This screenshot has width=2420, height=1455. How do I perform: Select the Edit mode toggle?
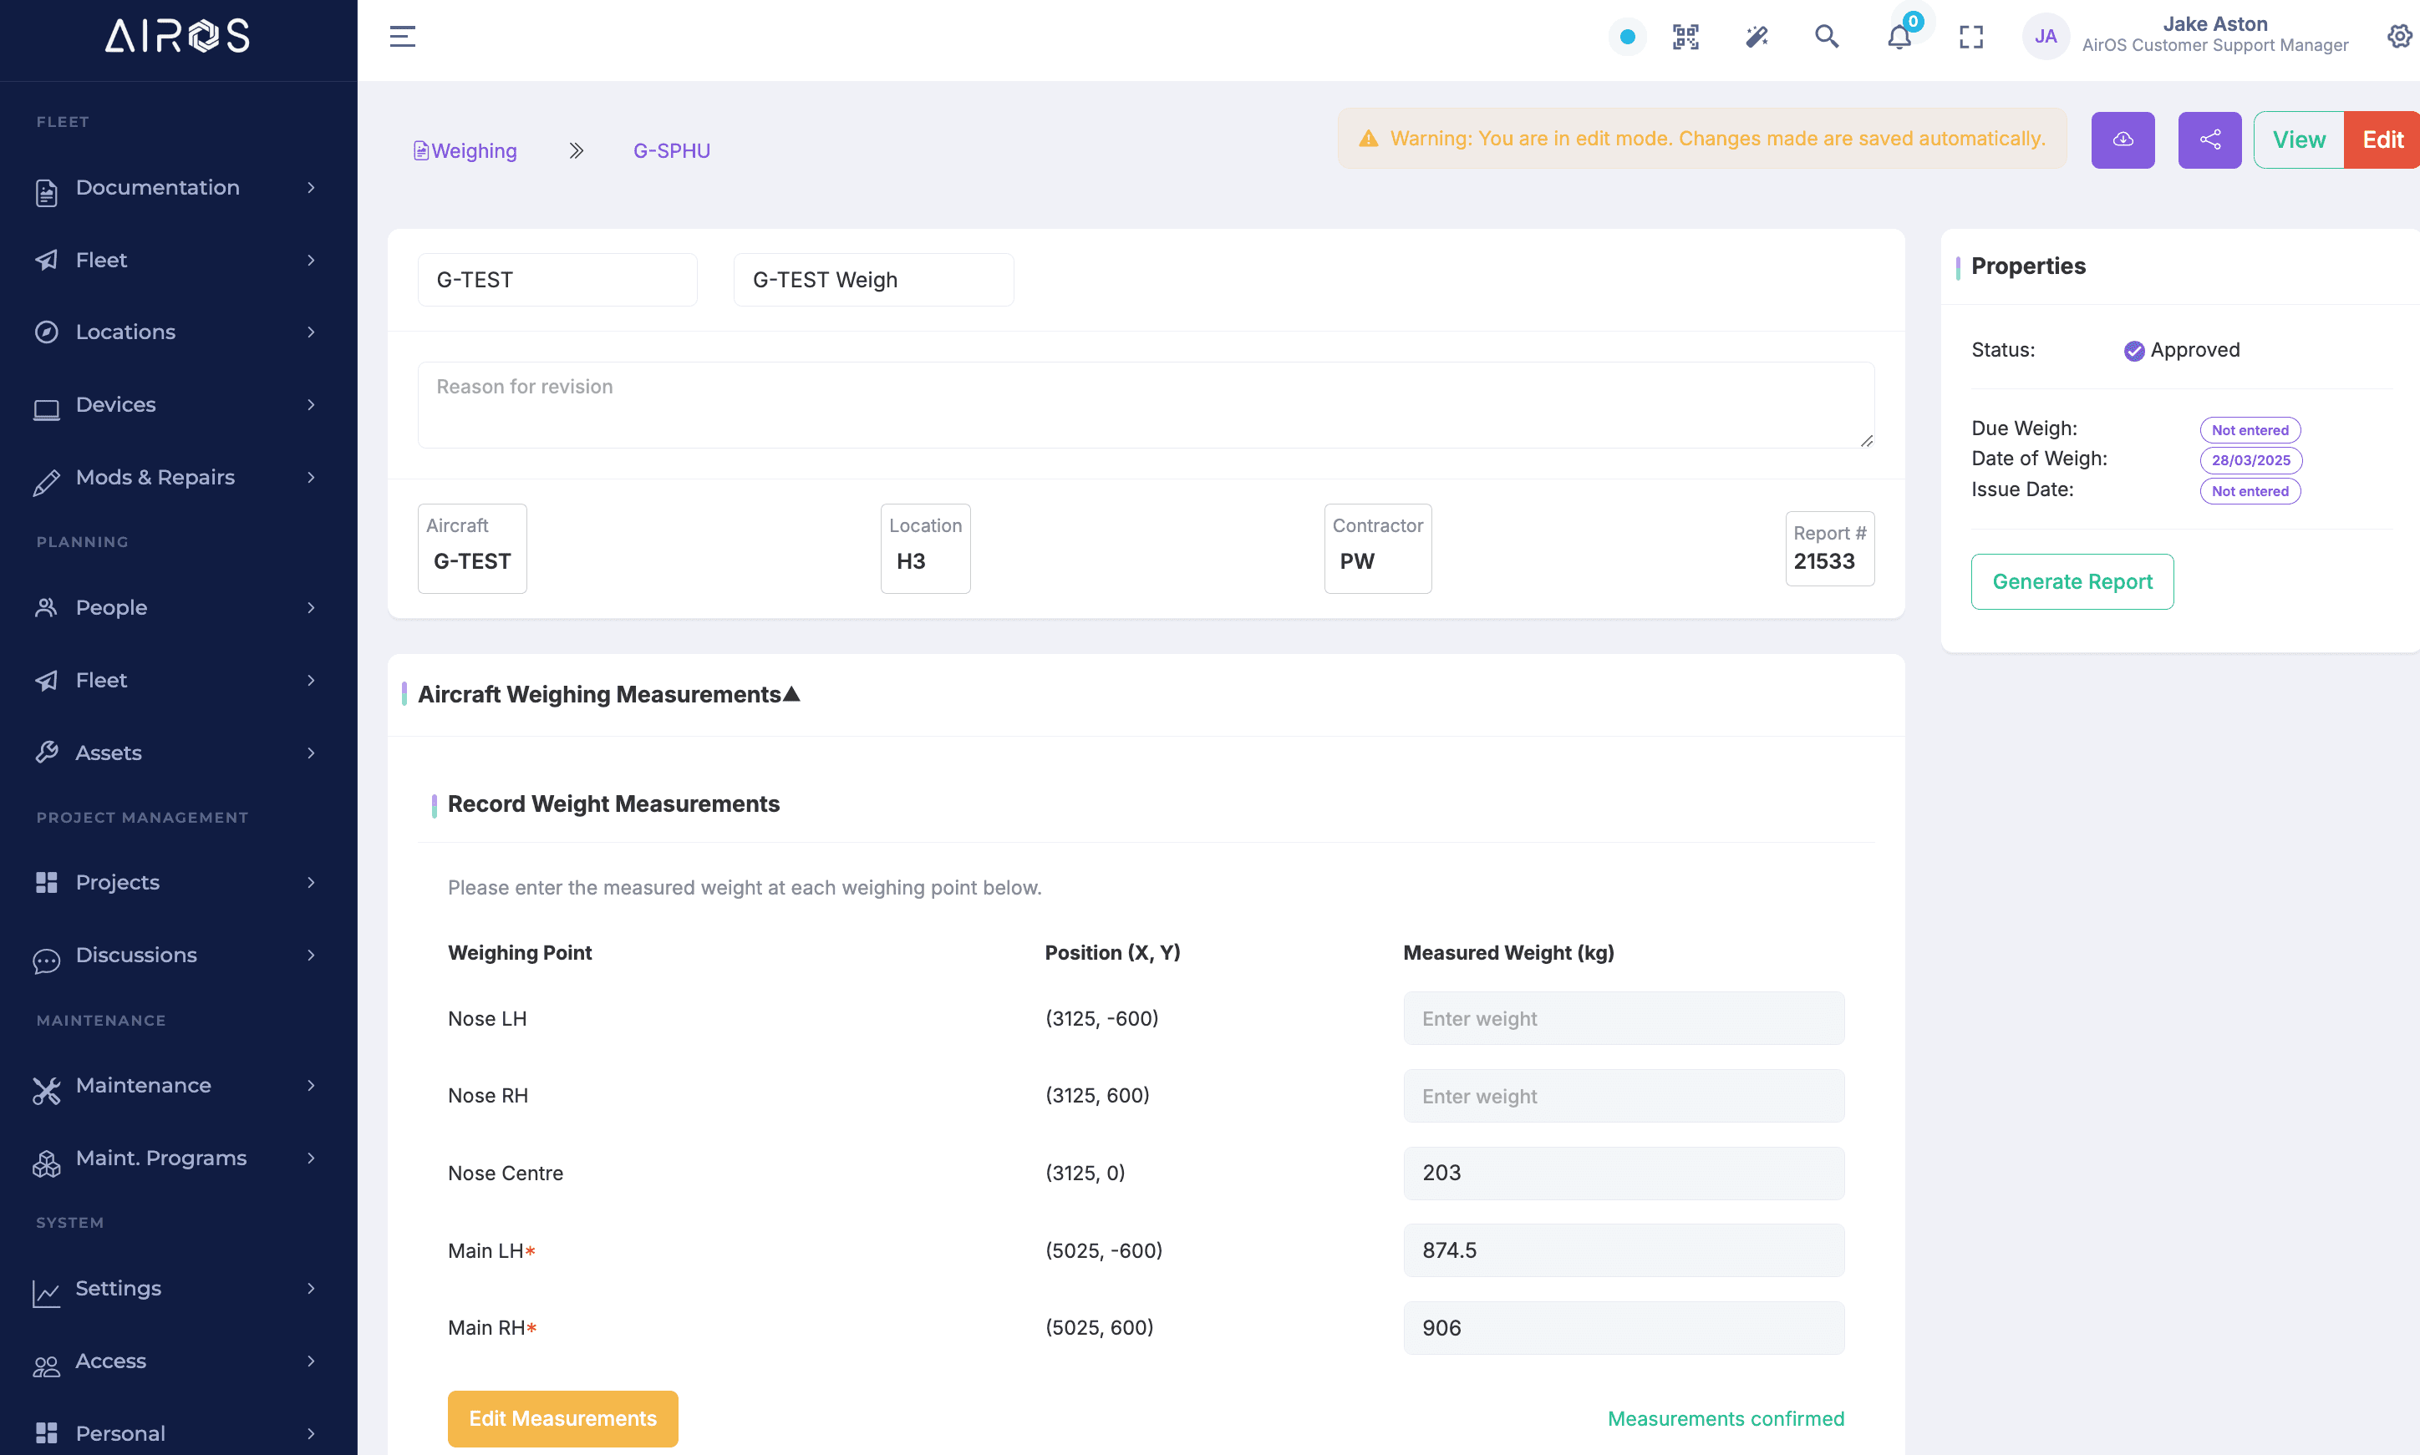2382,140
